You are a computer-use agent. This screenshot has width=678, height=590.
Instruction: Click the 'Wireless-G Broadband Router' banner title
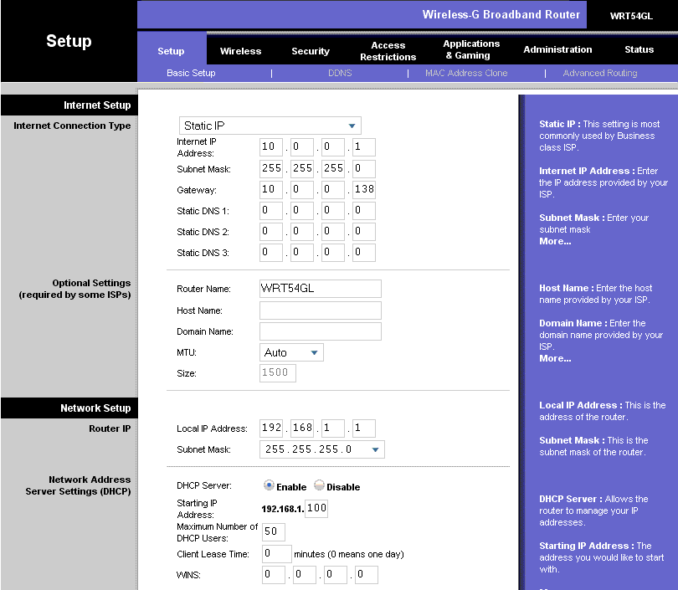click(501, 15)
